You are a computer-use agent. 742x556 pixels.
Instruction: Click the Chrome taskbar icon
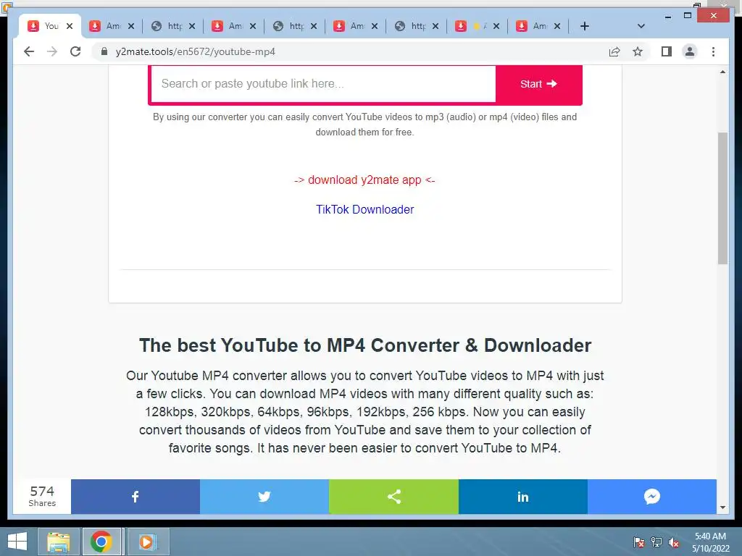click(101, 542)
